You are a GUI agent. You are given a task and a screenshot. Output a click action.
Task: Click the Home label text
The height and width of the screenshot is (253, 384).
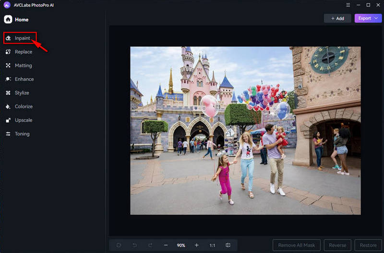pos(22,20)
